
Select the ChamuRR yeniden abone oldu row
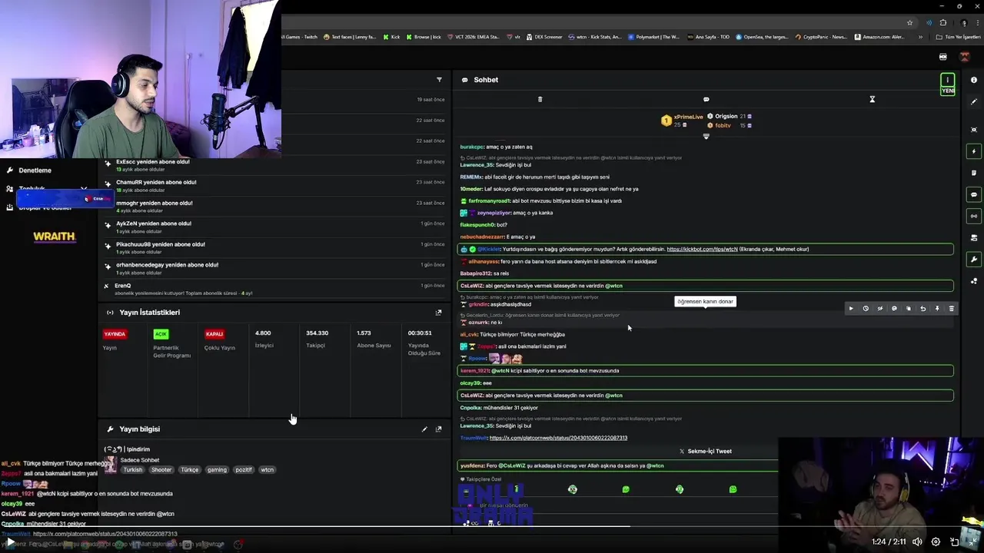pos(274,186)
